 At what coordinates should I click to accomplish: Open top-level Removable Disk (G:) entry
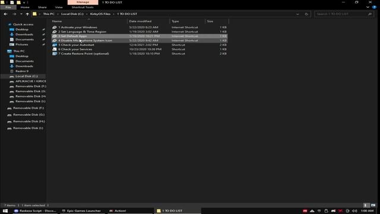[28, 115]
